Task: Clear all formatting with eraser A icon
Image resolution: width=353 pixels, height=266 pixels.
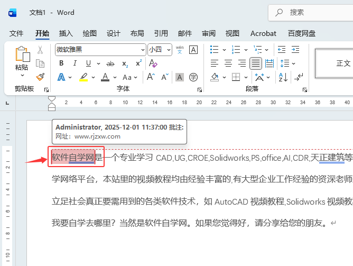Action: tap(153, 63)
